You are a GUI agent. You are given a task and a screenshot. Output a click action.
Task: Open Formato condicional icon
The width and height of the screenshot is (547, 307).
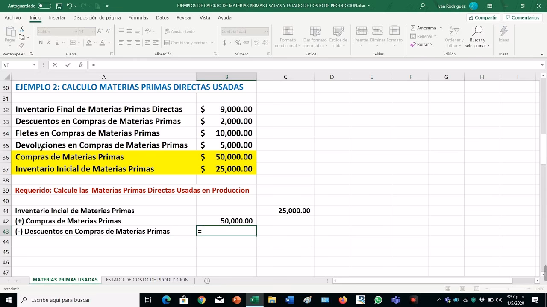click(288, 32)
